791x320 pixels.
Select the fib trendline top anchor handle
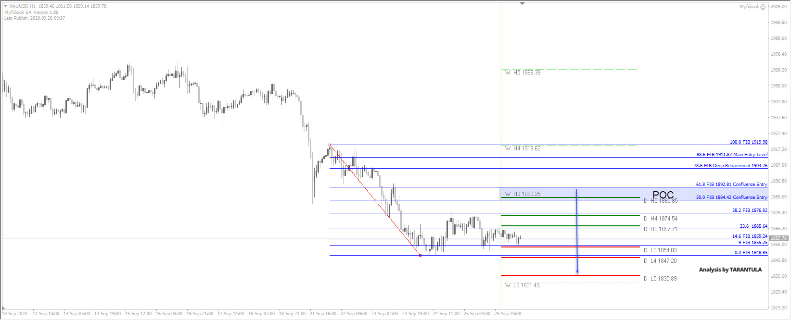click(x=330, y=145)
